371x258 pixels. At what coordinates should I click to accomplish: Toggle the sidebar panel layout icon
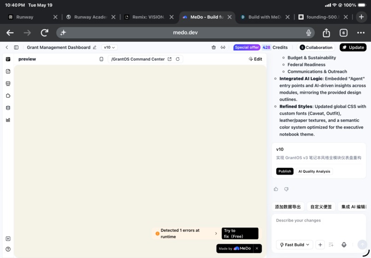pos(16,47)
